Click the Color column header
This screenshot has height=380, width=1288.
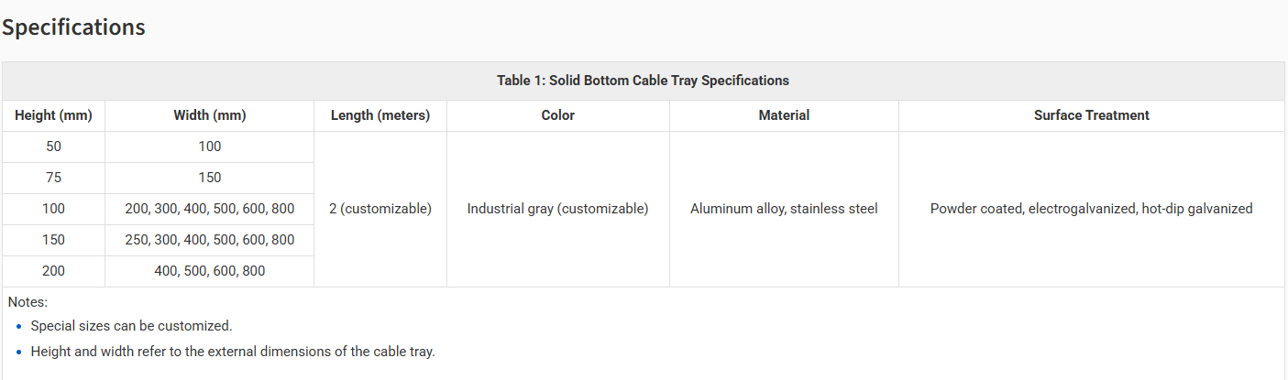point(557,115)
